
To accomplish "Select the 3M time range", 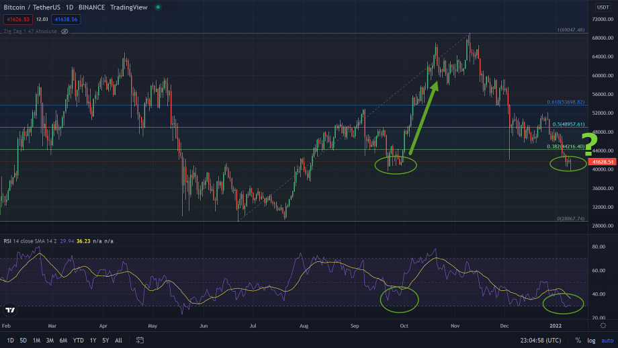I will 50,340.
